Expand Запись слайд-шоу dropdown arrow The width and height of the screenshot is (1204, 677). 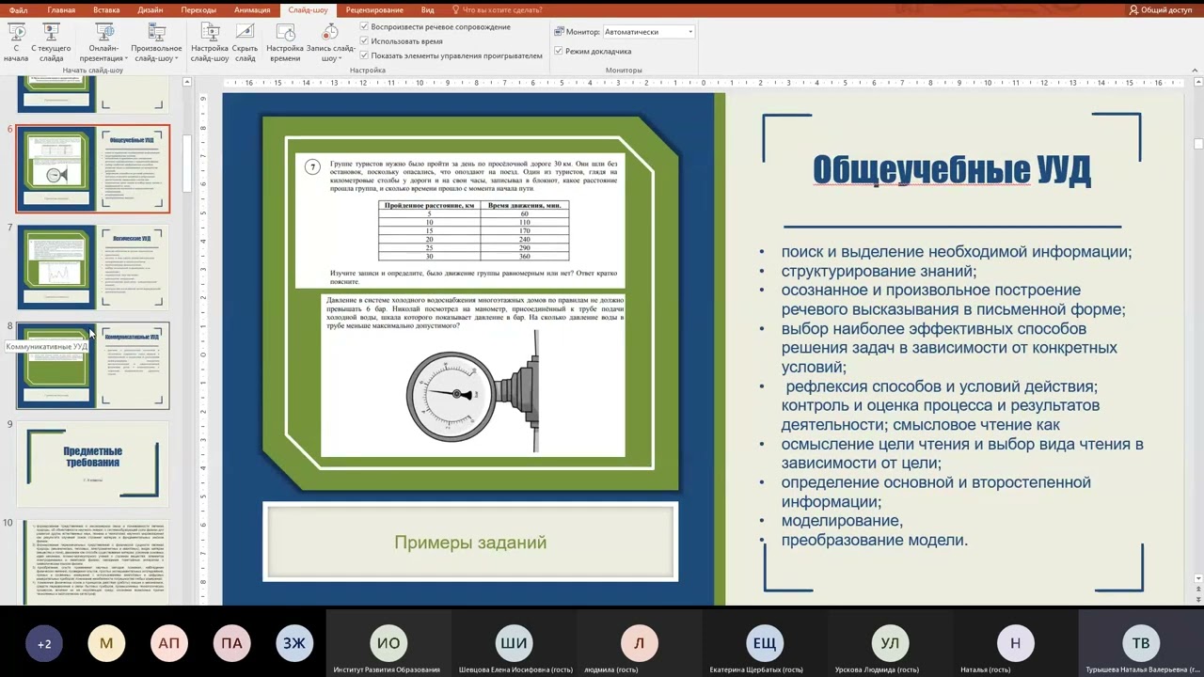[339, 58]
